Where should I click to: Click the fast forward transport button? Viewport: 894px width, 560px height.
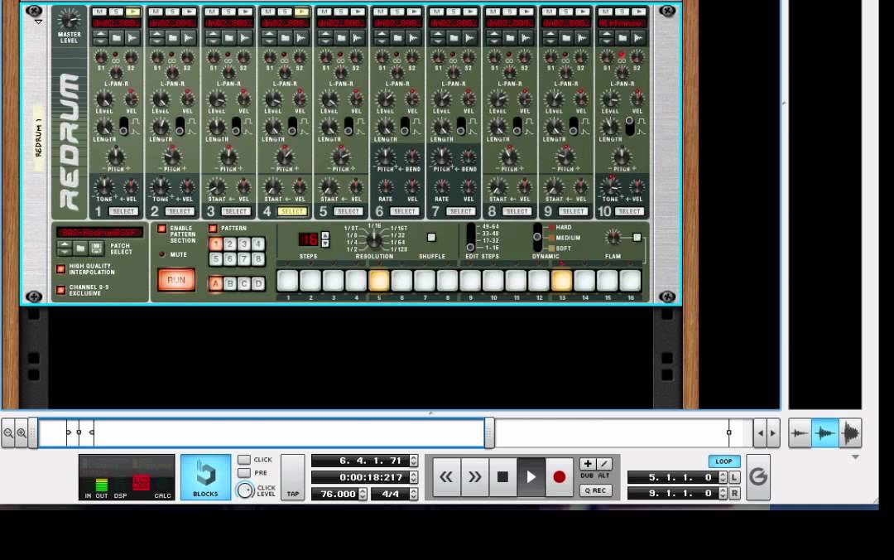tap(474, 476)
